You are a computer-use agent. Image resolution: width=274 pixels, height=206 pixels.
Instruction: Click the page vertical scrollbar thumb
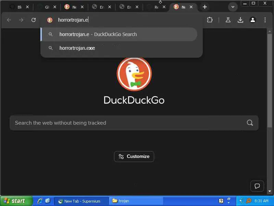click(x=270, y=81)
